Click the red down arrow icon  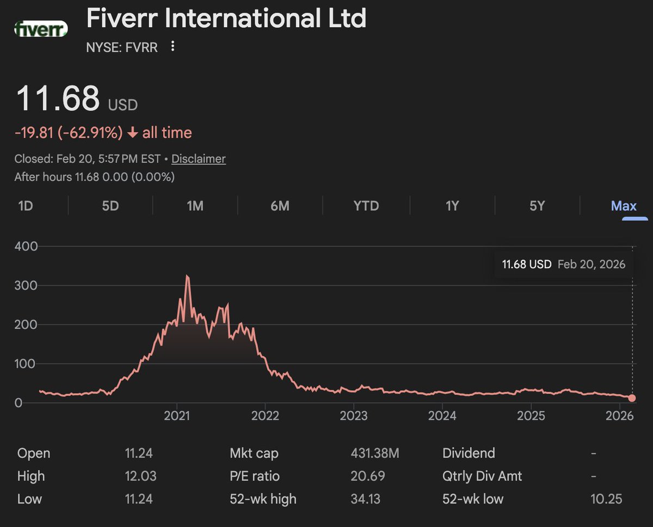point(133,133)
